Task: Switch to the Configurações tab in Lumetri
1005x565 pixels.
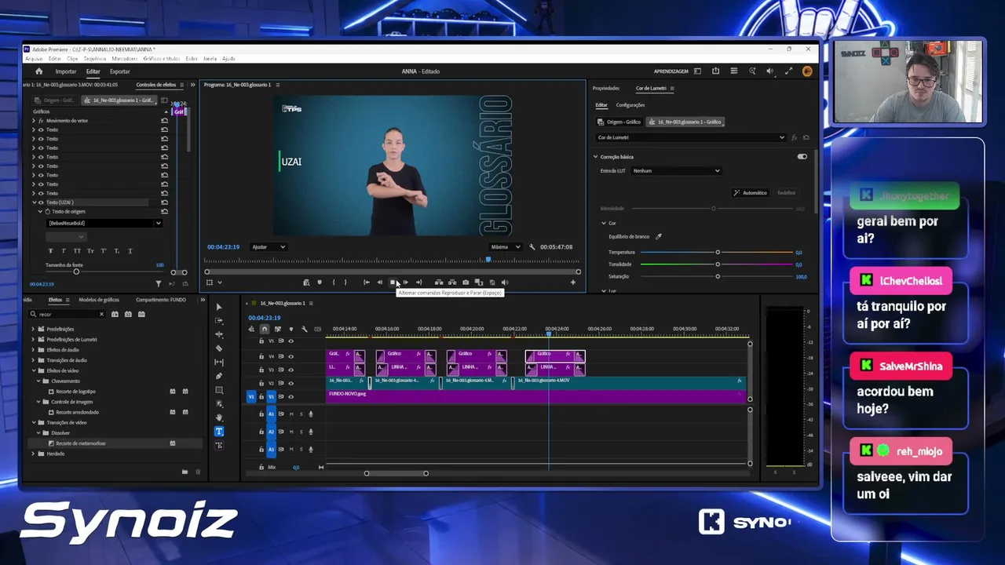Action: click(630, 105)
